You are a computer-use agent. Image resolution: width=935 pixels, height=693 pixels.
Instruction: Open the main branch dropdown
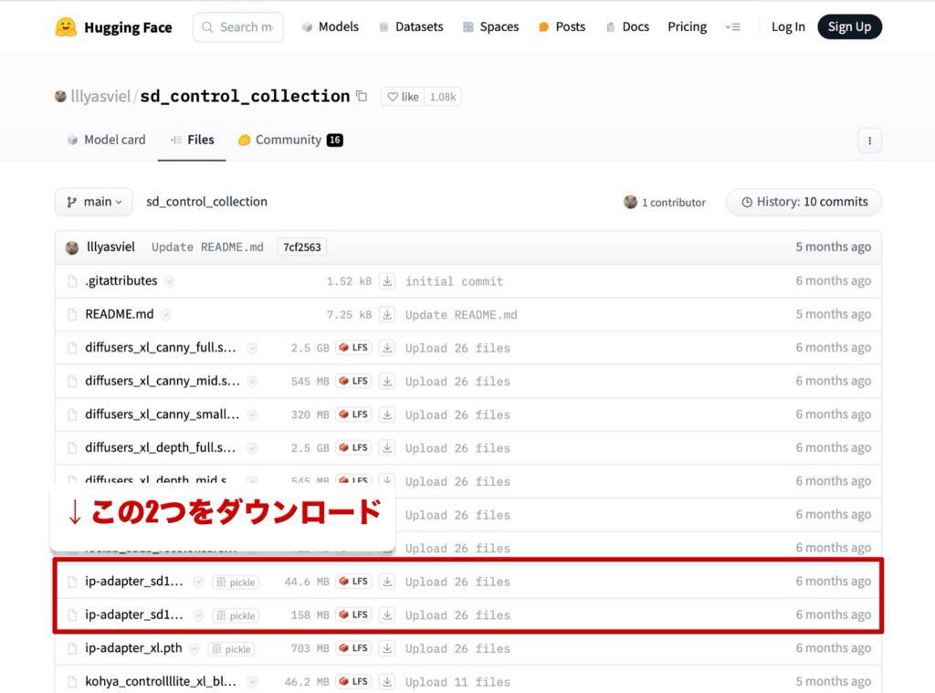[x=94, y=202]
